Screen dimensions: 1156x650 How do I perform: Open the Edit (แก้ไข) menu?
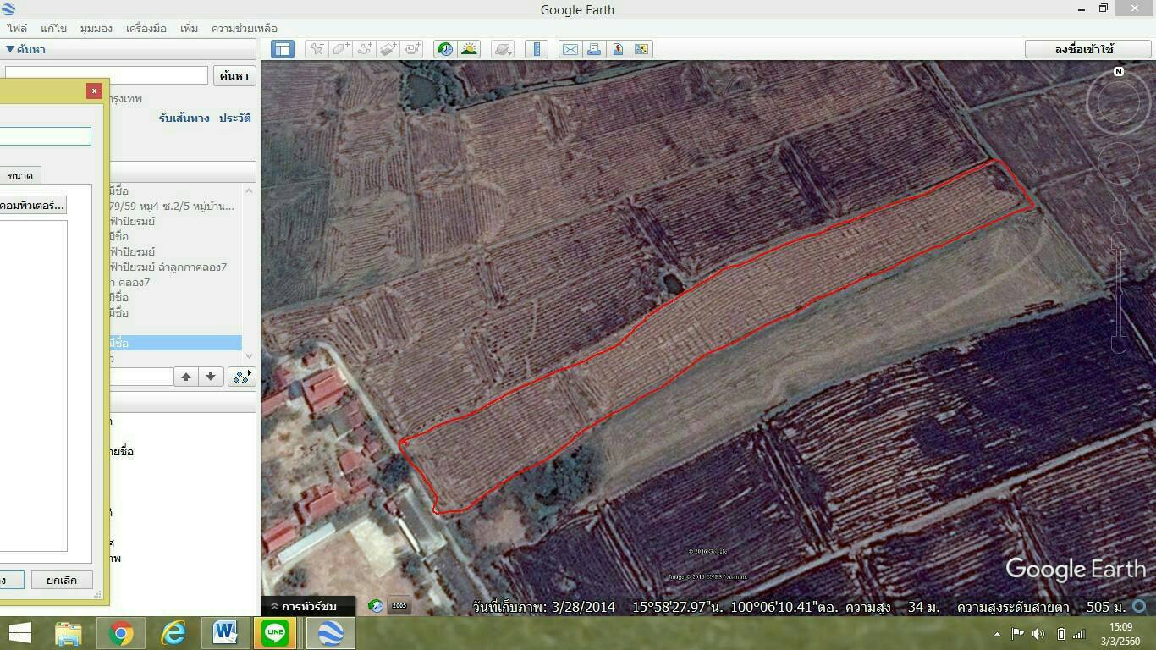point(53,28)
